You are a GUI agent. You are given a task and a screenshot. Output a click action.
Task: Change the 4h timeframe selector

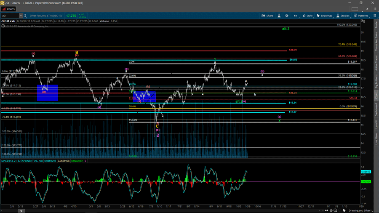coord(296,16)
